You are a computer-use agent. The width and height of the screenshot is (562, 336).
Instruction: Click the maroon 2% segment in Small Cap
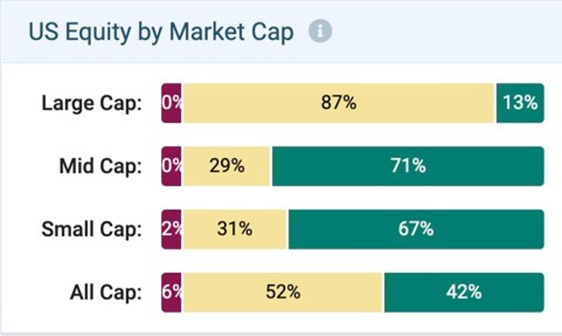[171, 229]
